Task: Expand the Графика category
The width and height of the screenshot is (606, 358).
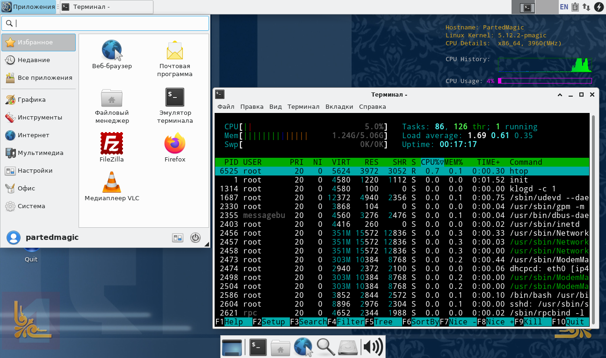Action: 31,100
